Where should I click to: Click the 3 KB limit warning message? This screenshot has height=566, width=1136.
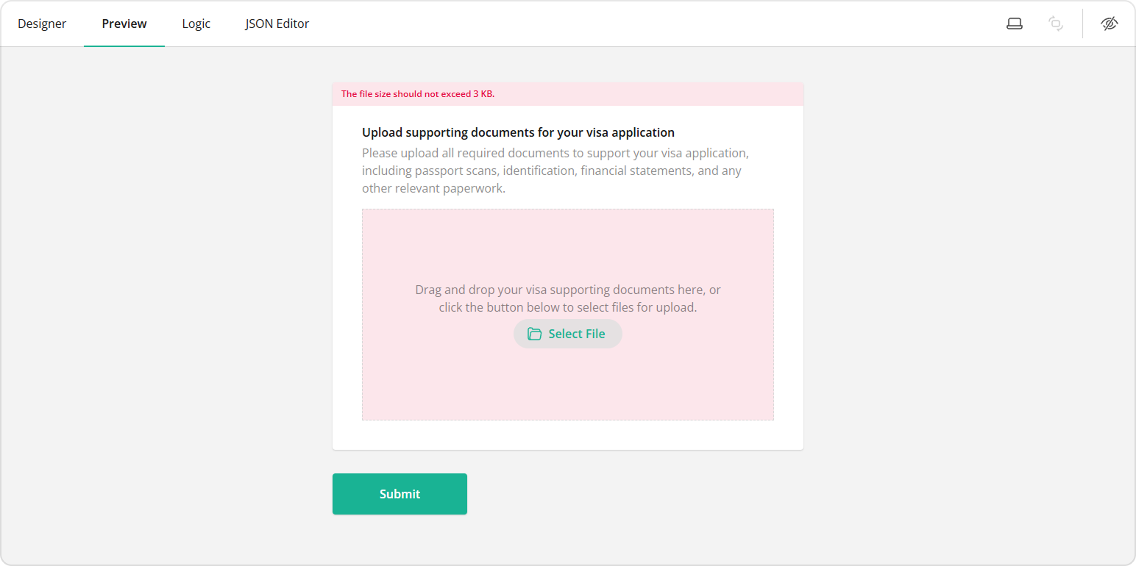tap(417, 93)
